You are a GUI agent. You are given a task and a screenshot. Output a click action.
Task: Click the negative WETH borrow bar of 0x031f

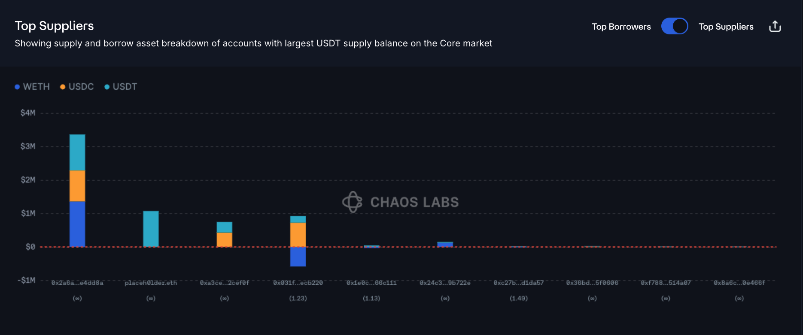tap(298, 256)
